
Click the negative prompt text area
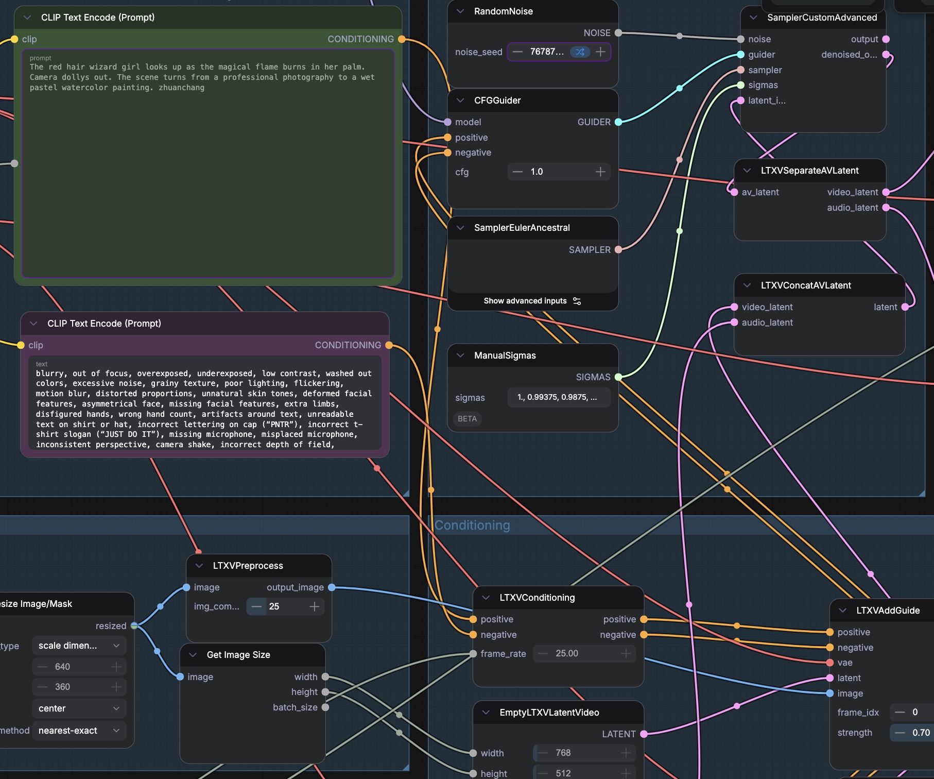[x=205, y=402]
